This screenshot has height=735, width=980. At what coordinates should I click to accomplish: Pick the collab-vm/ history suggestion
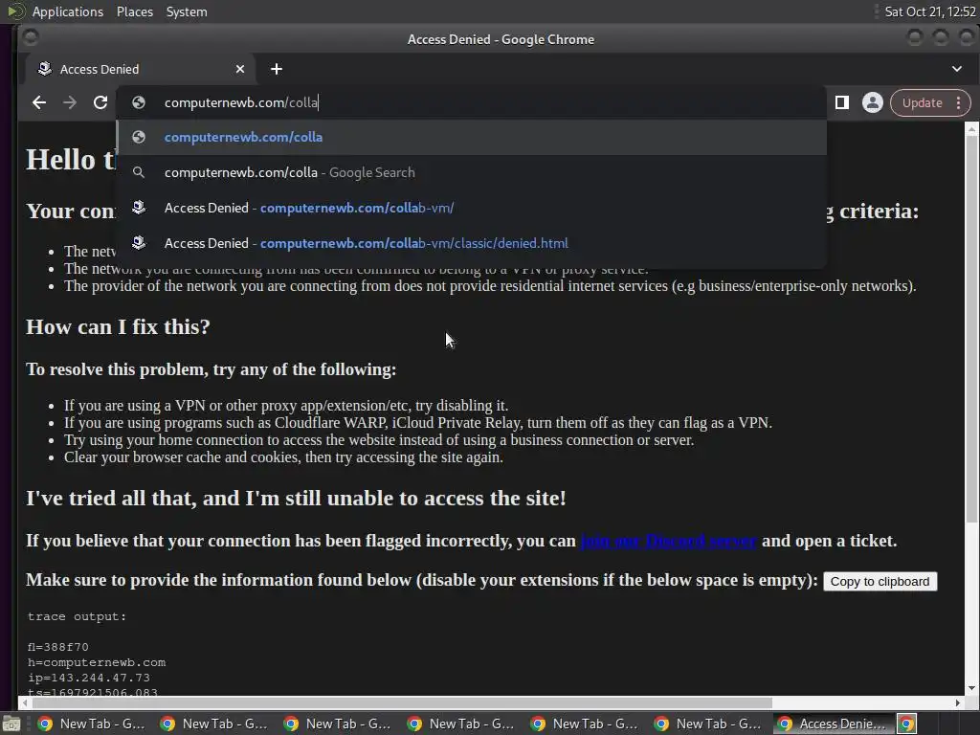(x=472, y=208)
